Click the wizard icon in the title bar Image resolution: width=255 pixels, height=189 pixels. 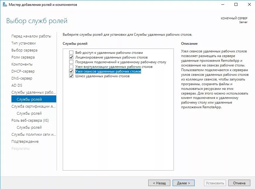click(5, 5)
